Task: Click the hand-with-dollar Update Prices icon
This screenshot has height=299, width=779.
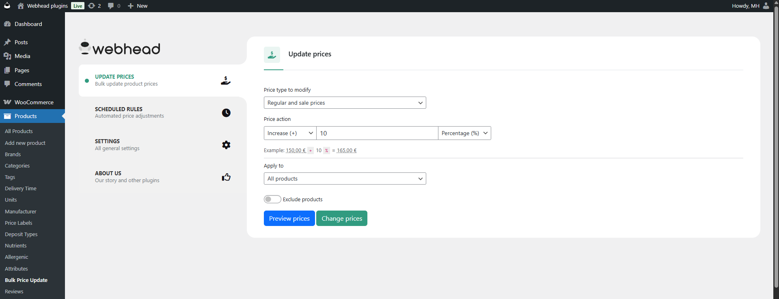Action: click(x=226, y=81)
